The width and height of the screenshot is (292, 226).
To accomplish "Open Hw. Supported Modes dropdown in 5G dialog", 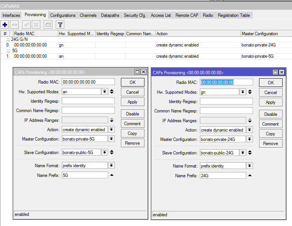I will click(x=105, y=91).
